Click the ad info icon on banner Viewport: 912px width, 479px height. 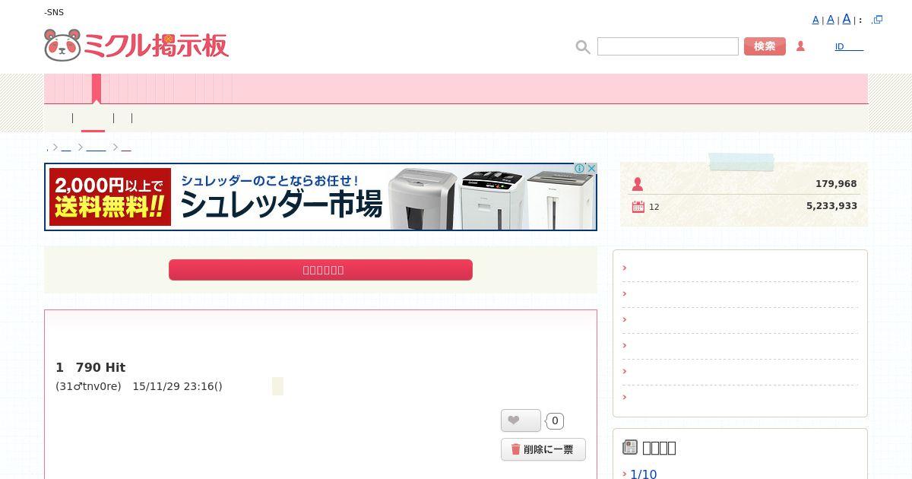click(x=579, y=169)
